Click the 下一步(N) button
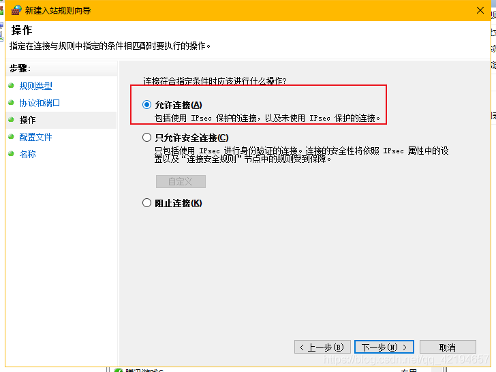This screenshot has height=372, width=496. [x=384, y=347]
